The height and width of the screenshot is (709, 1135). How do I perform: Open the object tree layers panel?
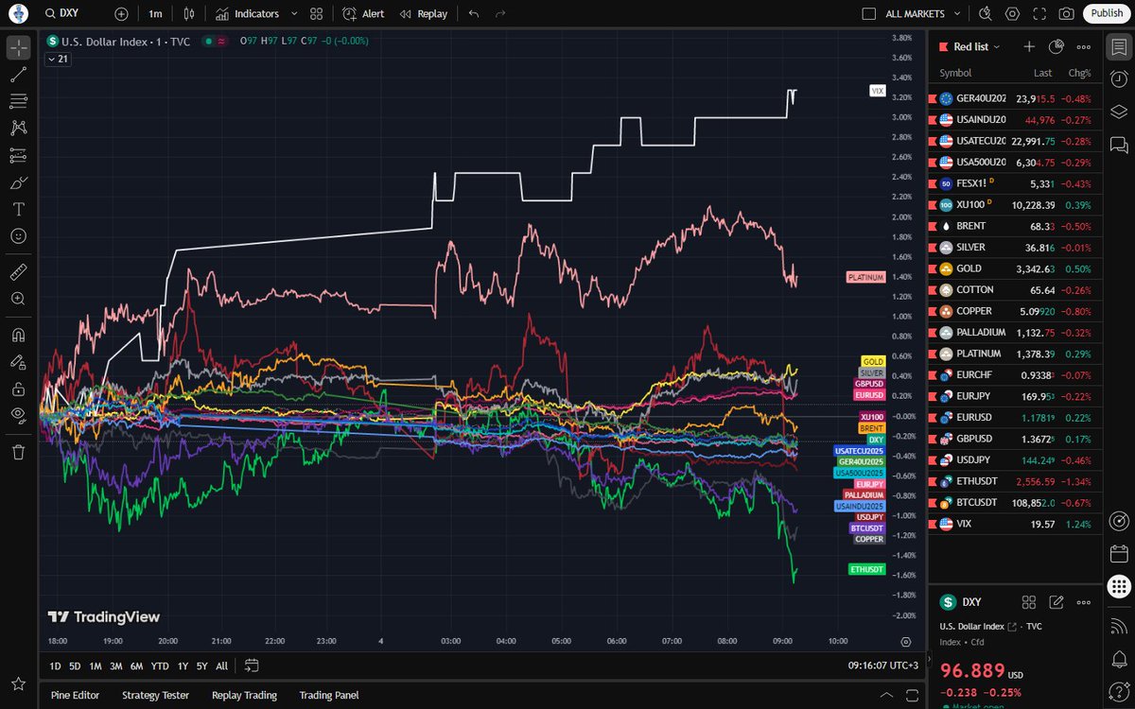[1119, 112]
